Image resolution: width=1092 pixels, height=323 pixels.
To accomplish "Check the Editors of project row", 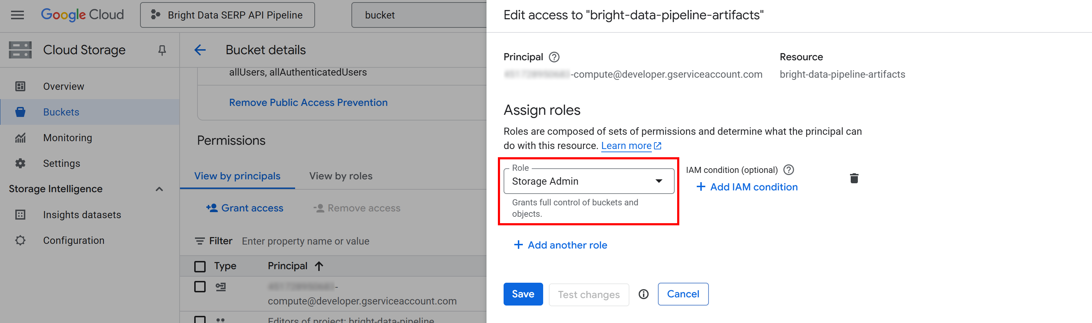I will click(x=200, y=320).
